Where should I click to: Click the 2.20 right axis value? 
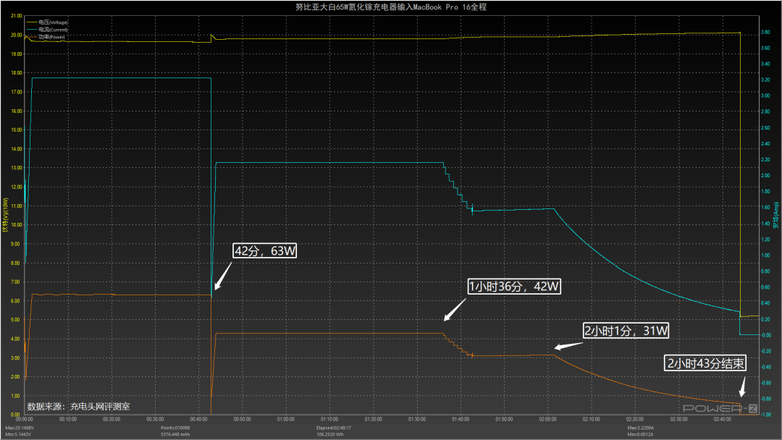(x=765, y=159)
